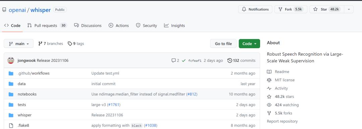This screenshot has height=129, width=362.
Task: Open pull request #1038 link
Action: 150,126
